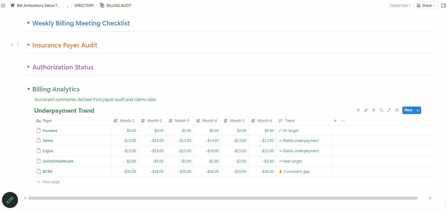
Task: Open the sort options icon
Action: click(x=366, y=110)
